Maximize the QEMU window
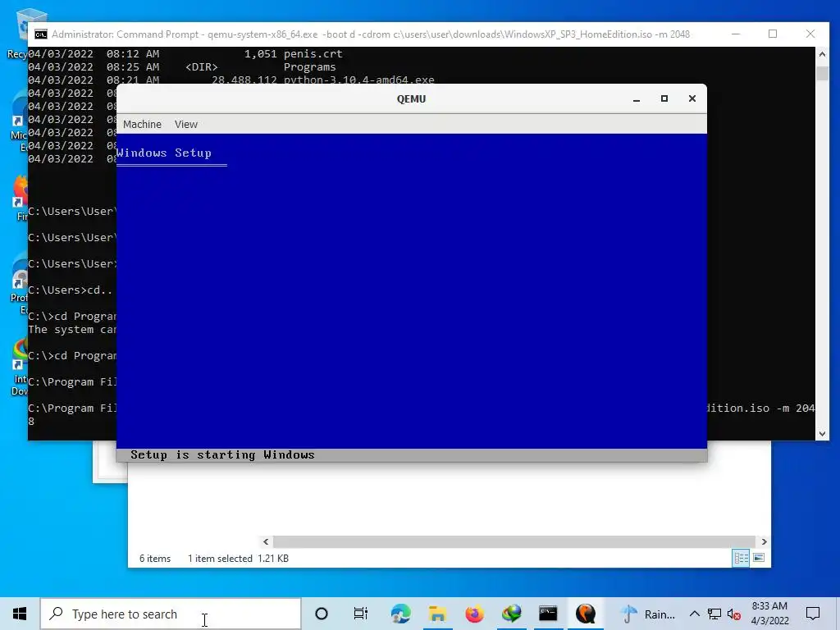Screen dimensions: 840x630 (x=664, y=98)
